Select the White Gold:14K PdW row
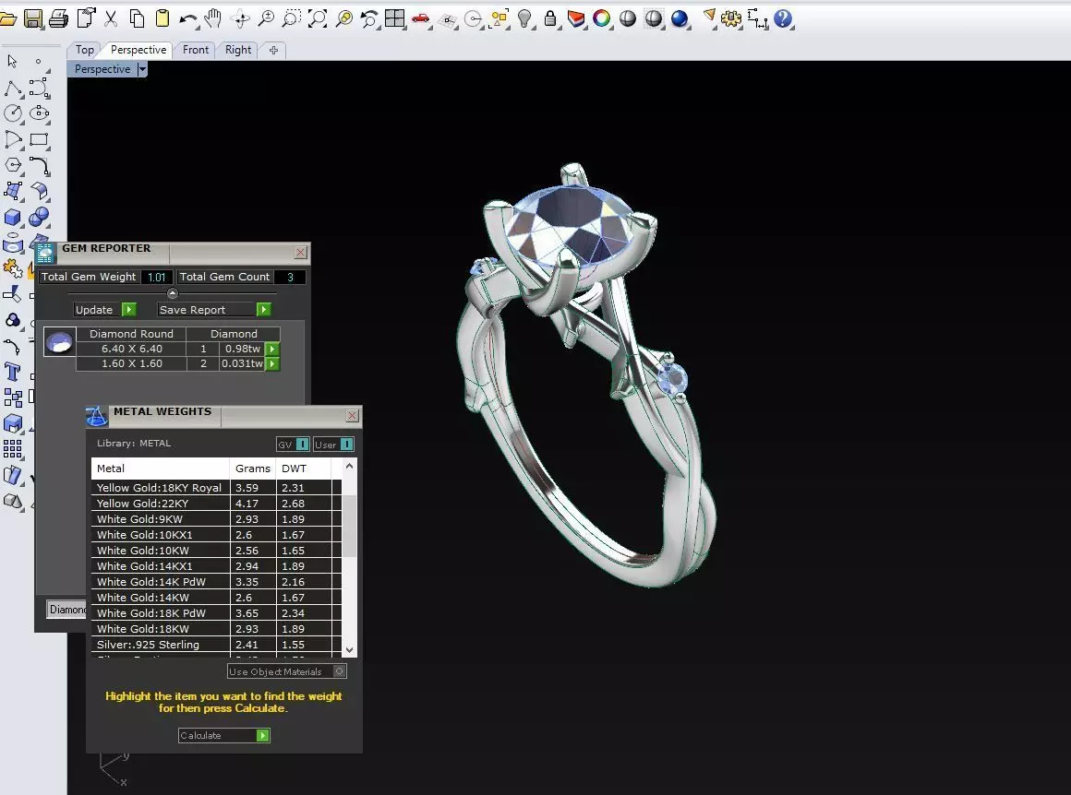The height and width of the screenshot is (795, 1071). (216, 582)
